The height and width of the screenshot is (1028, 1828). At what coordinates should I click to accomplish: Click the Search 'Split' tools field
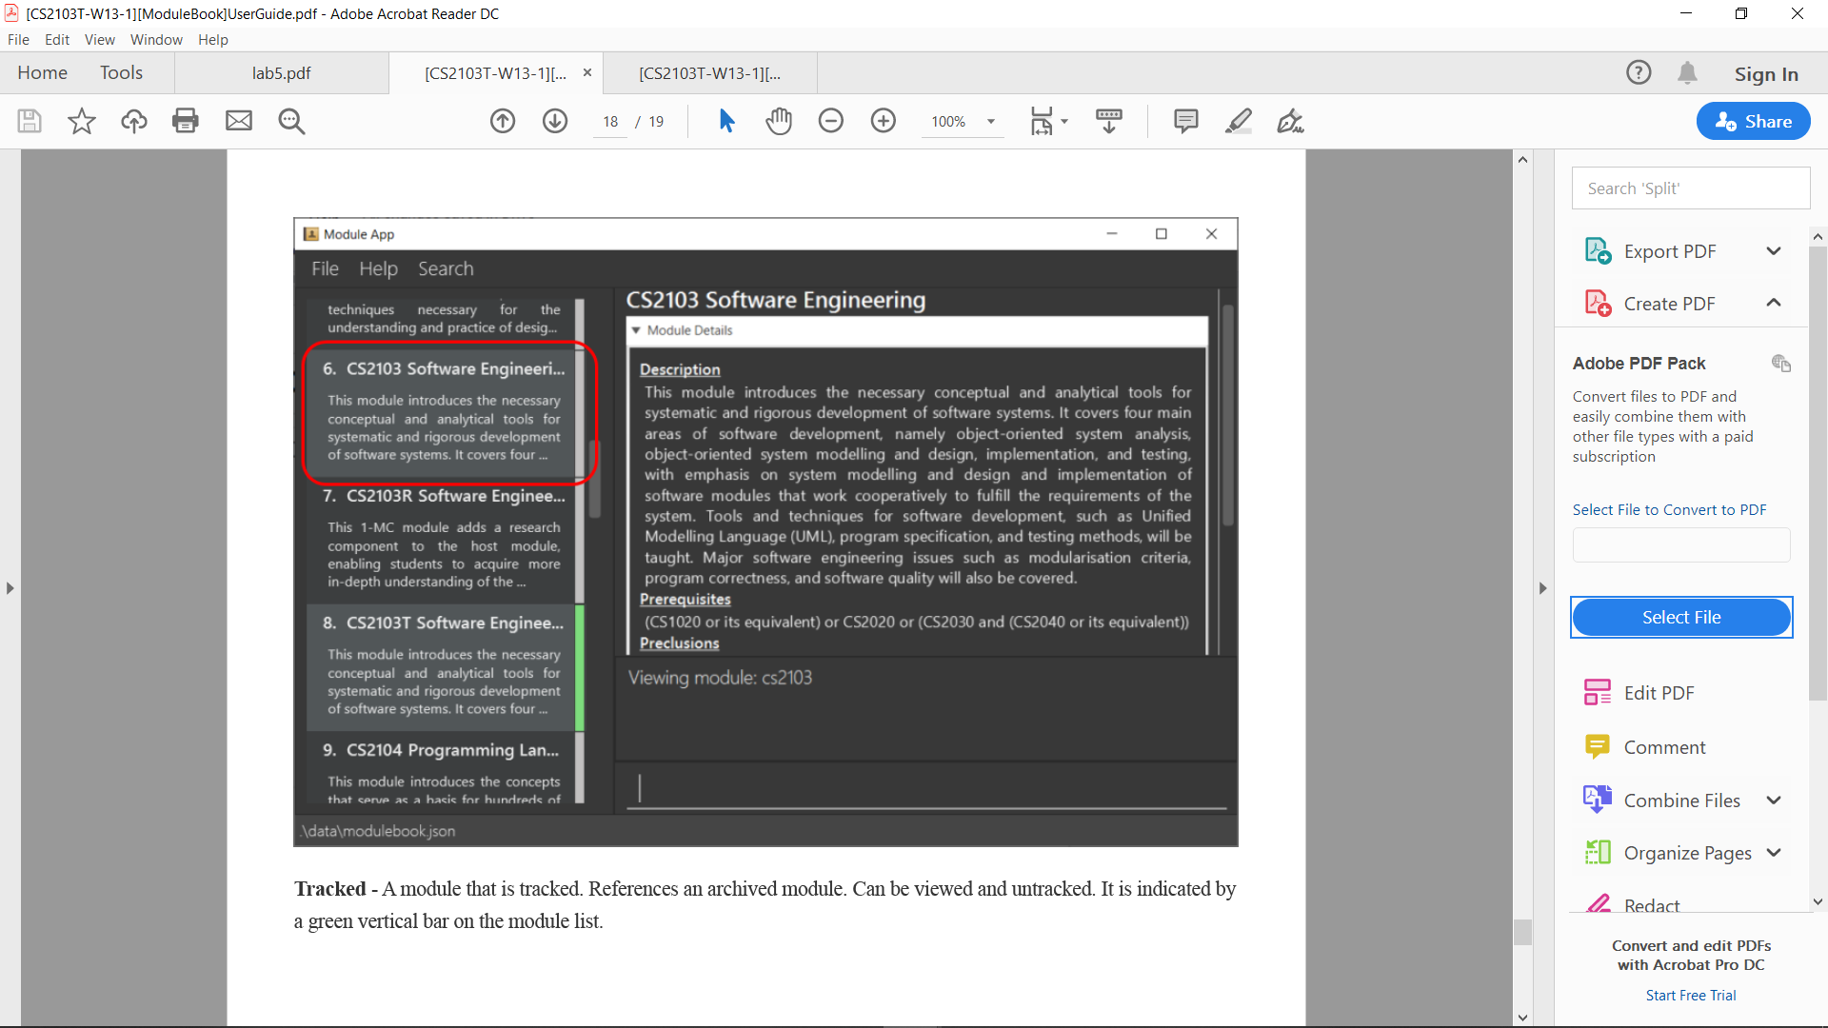[1690, 188]
